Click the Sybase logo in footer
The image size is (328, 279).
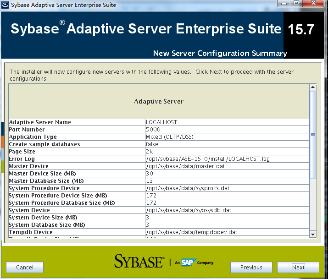click(x=139, y=261)
